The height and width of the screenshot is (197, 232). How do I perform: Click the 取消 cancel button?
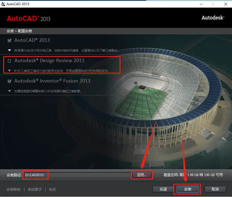(x=215, y=189)
